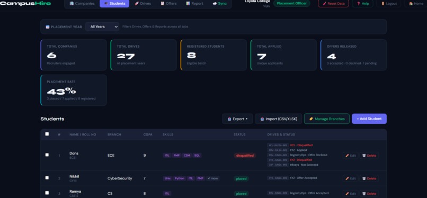Click the Placement Rate 43% card
The height and width of the screenshot is (198, 427).
[74, 90]
